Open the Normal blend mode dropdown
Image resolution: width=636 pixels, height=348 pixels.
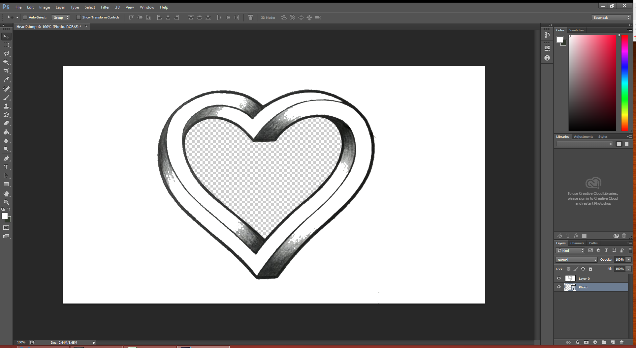point(576,260)
